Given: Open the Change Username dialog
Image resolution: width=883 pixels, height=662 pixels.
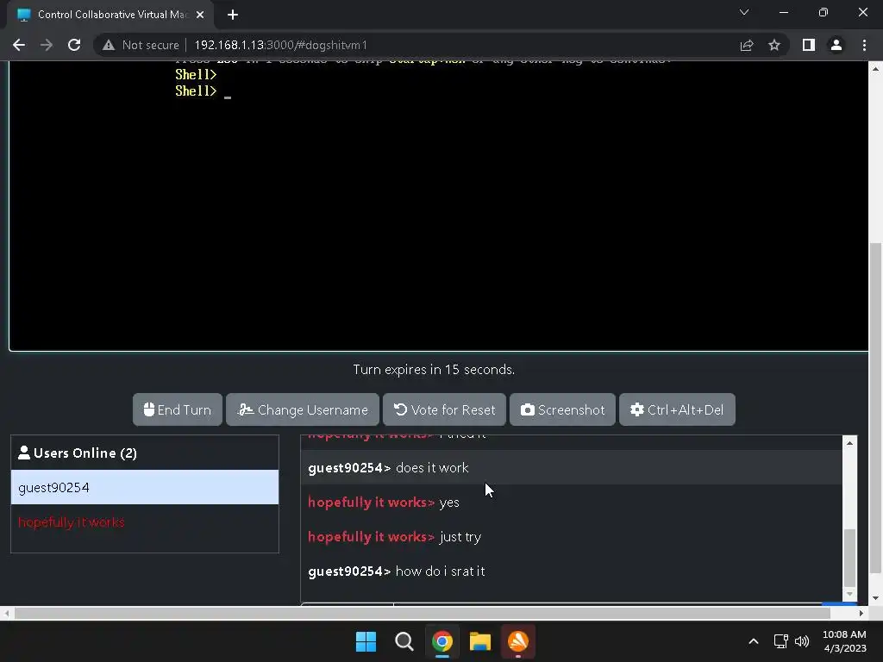Looking at the screenshot, I should (x=303, y=409).
